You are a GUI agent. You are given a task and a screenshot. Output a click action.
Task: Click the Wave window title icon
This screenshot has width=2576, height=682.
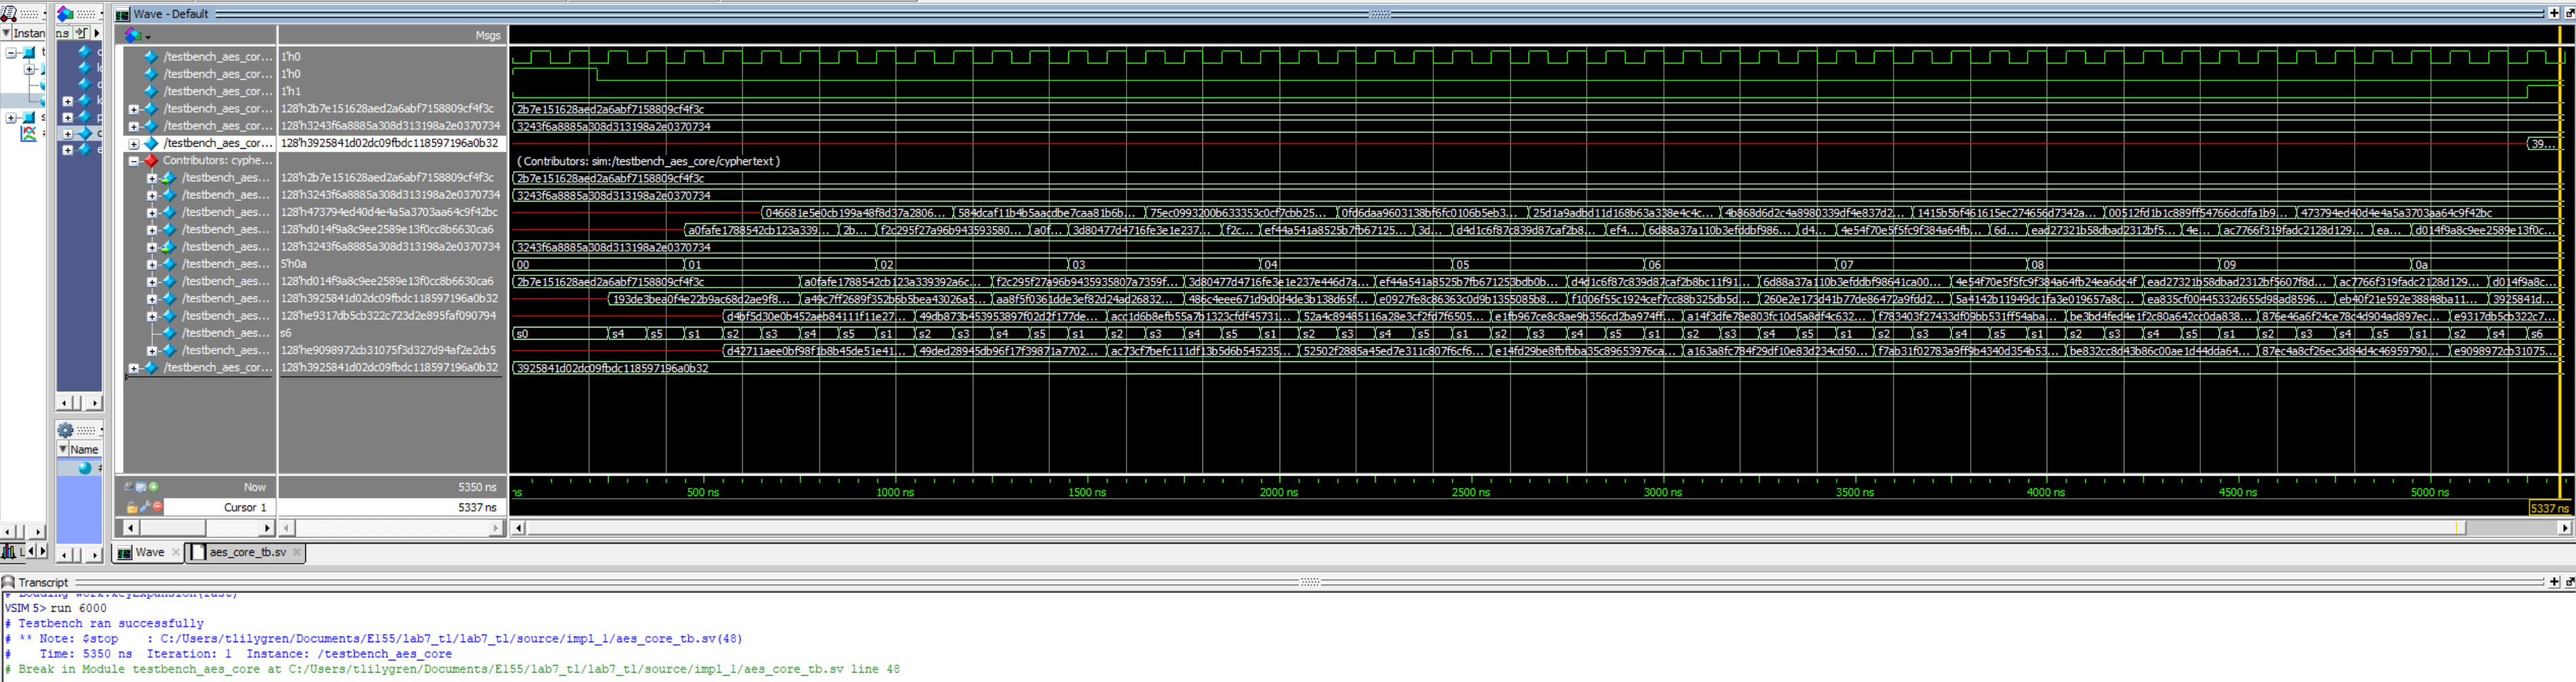coord(122,14)
